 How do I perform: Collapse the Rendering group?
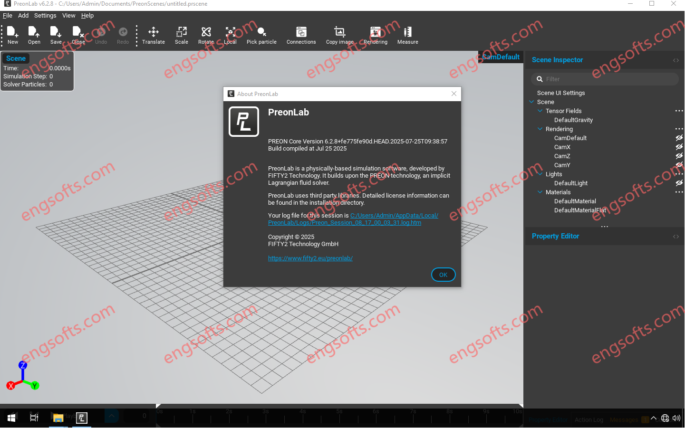click(x=540, y=129)
